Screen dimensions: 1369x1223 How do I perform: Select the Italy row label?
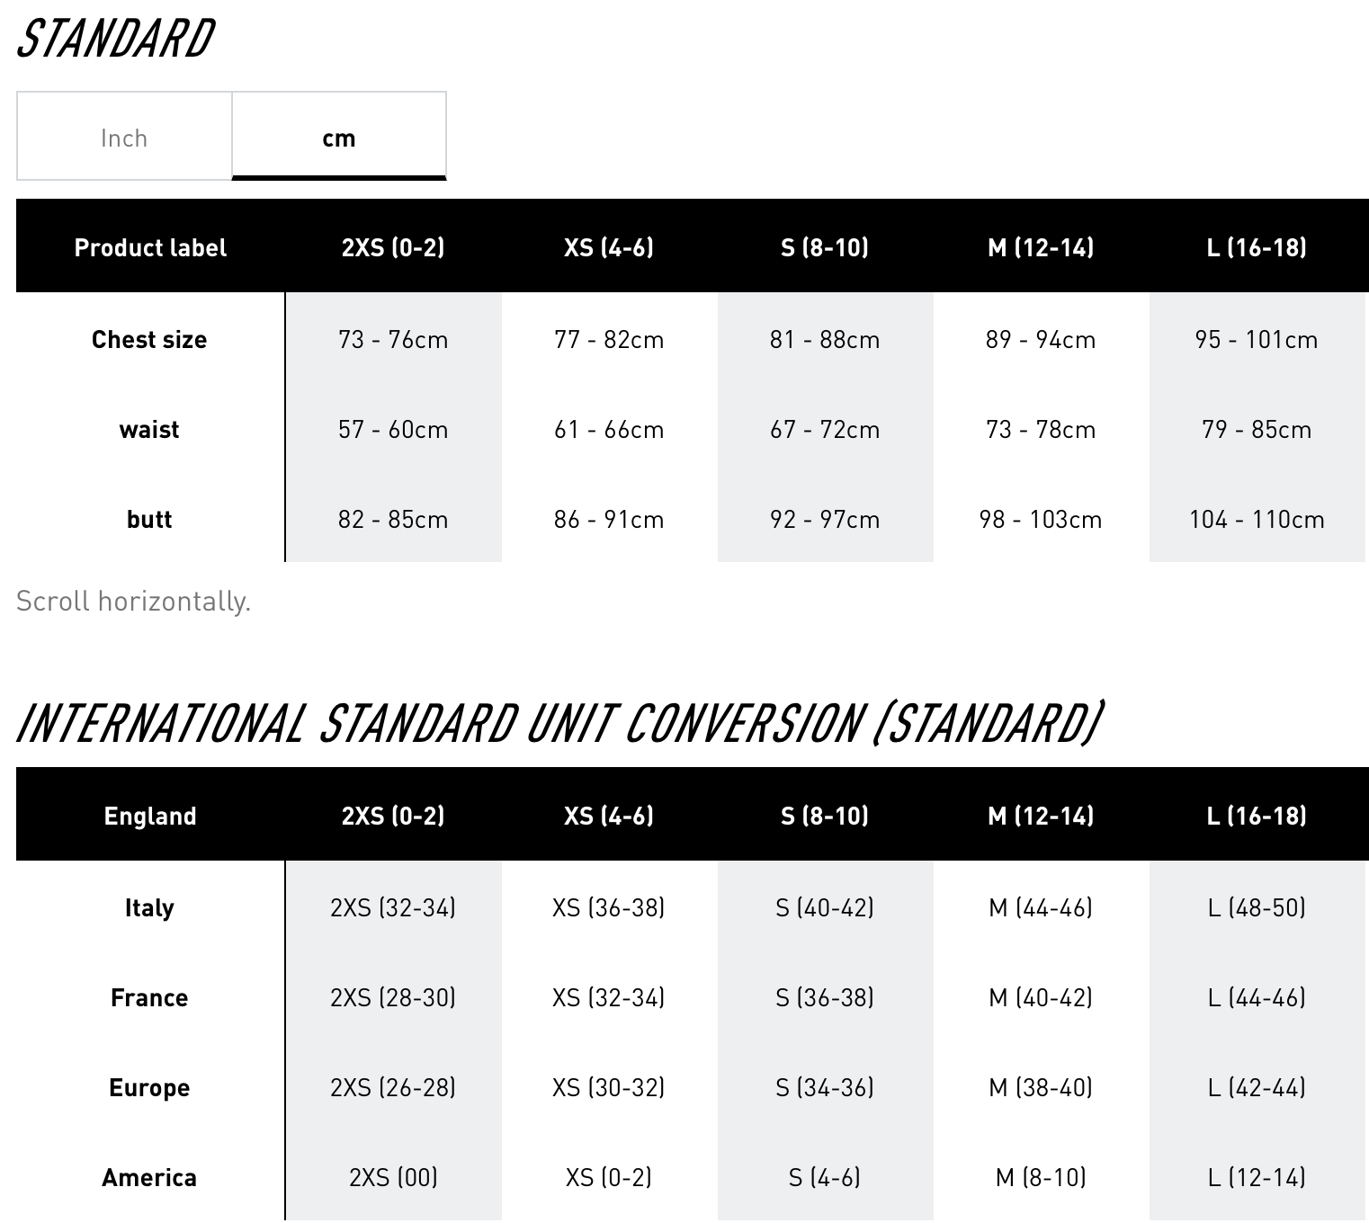click(149, 907)
